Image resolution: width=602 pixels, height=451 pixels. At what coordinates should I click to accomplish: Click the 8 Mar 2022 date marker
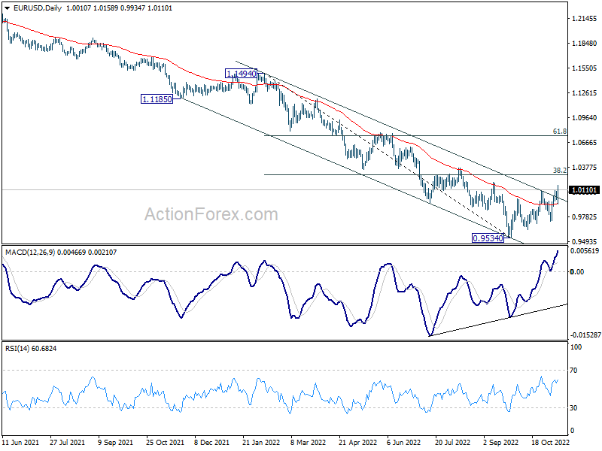pyautogui.click(x=308, y=442)
